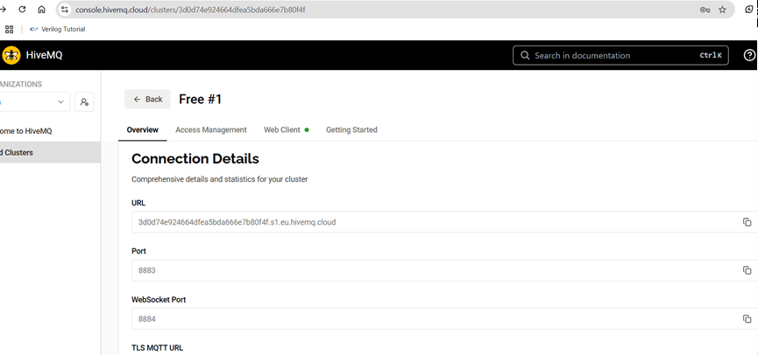Open the browser apps grid icon

click(10, 29)
